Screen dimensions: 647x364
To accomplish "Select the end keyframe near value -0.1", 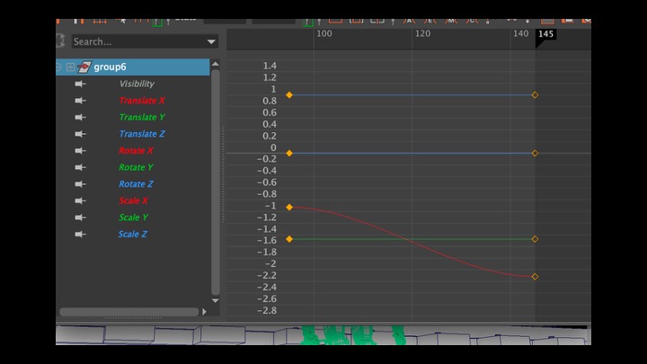I will (535, 153).
